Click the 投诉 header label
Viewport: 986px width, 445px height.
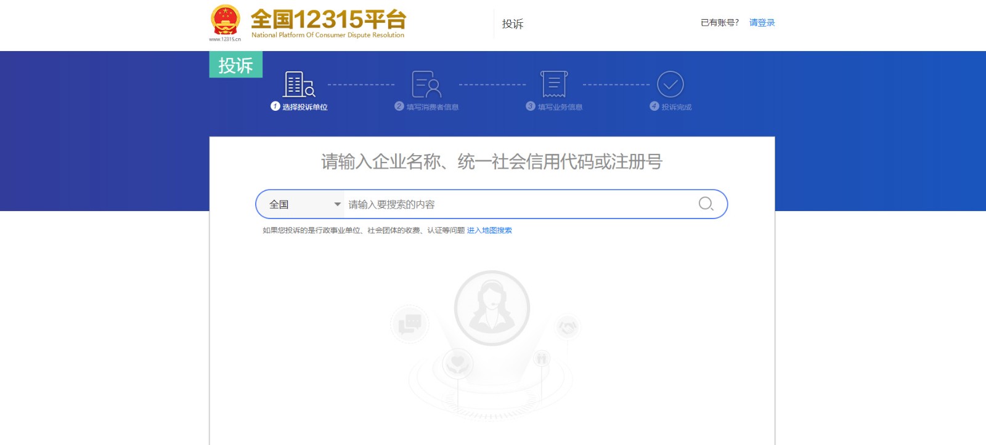pyautogui.click(x=513, y=24)
